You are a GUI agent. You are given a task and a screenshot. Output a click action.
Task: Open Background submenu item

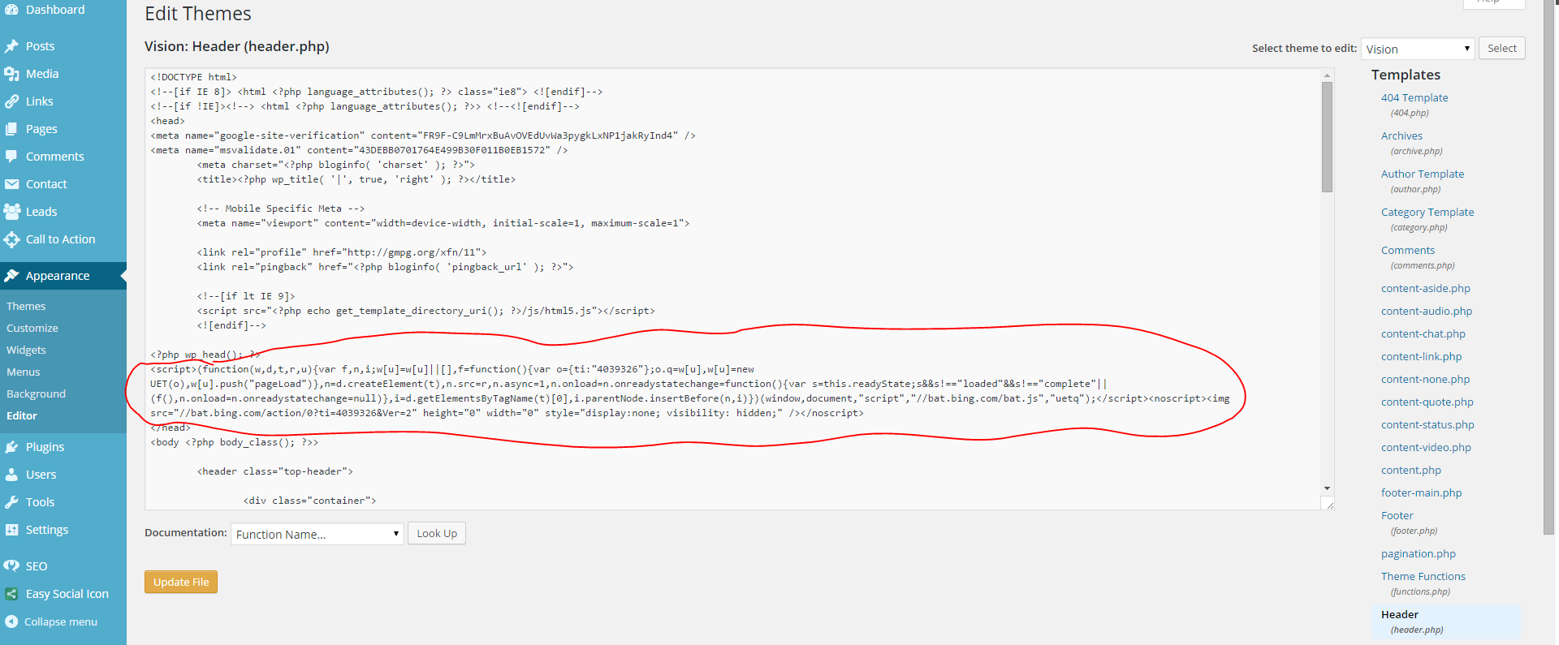[36, 393]
